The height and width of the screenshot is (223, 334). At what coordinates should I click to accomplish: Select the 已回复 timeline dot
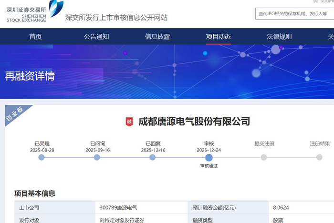tap(153, 157)
